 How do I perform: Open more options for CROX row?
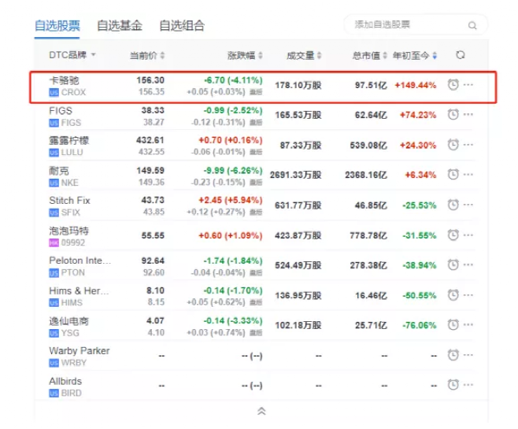tap(468, 85)
